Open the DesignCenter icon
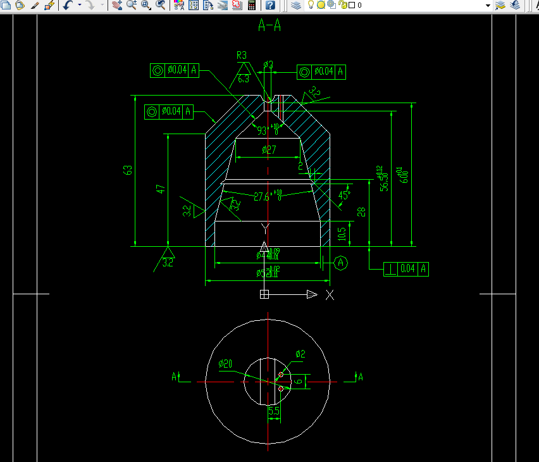Screen dimensions: 539x462 pyautogui.click(x=194, y=5)
